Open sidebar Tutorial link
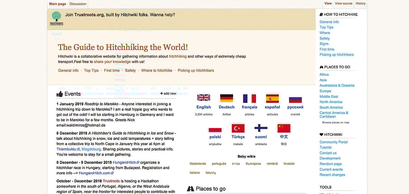This screenshot has height=194, width=409. point(325,147)
